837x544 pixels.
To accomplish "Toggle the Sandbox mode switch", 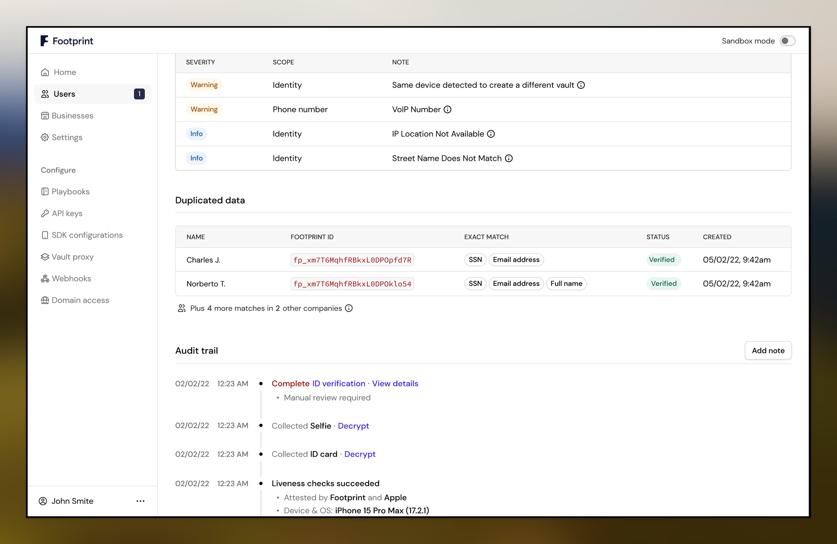I will click(787, 41).
